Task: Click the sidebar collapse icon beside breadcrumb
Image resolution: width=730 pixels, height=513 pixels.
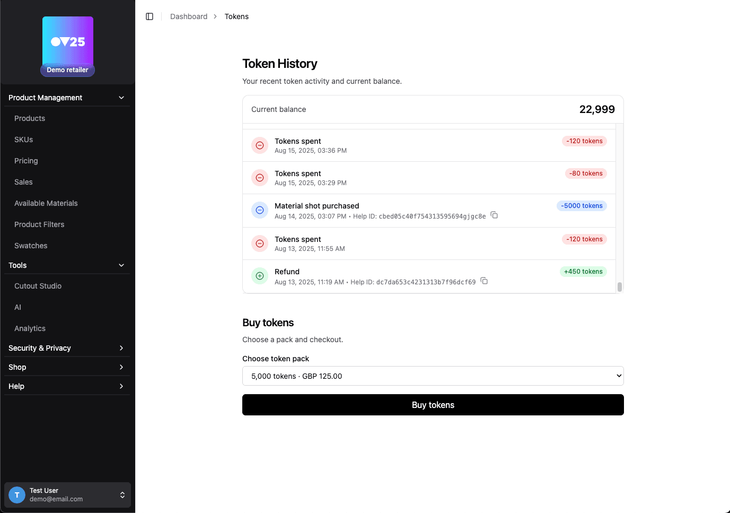Action: click(x=149, y=16)
